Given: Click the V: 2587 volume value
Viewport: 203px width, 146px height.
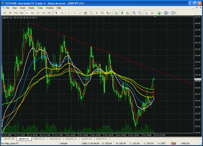Looking at the screenshot, I should (161, 143).
